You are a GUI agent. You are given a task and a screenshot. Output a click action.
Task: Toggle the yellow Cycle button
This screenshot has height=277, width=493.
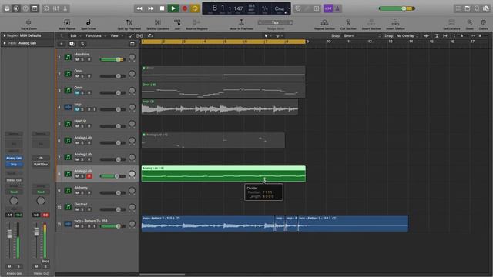(195, 8)
